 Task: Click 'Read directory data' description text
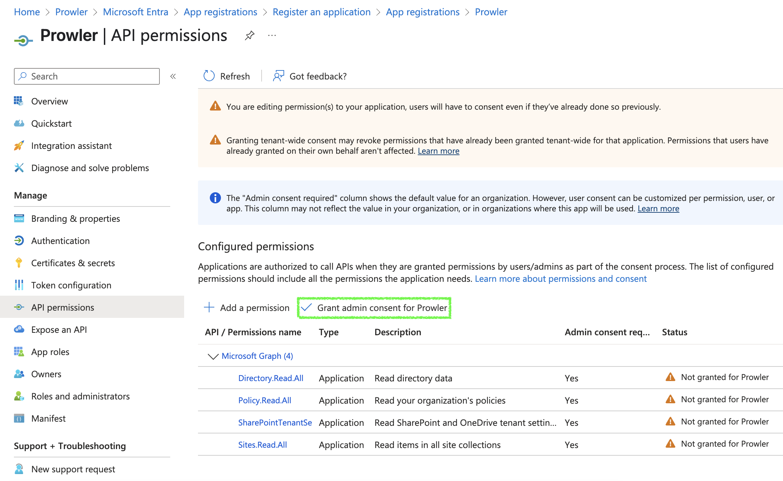pyautogui.click(x=413, y=378)
